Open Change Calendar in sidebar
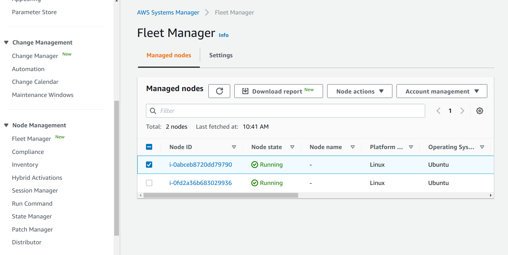Image resolution: width=508 pixels, height=255 pixels. pos(35,82)
